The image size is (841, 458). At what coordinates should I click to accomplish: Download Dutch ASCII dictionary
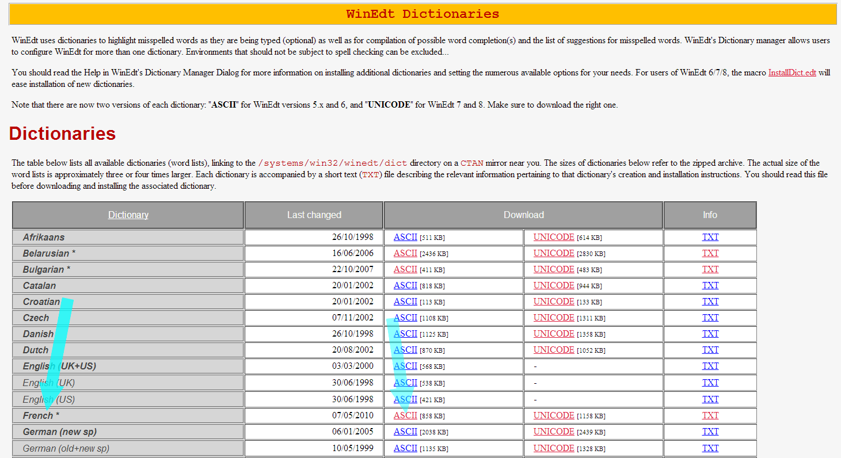[405, 350]
